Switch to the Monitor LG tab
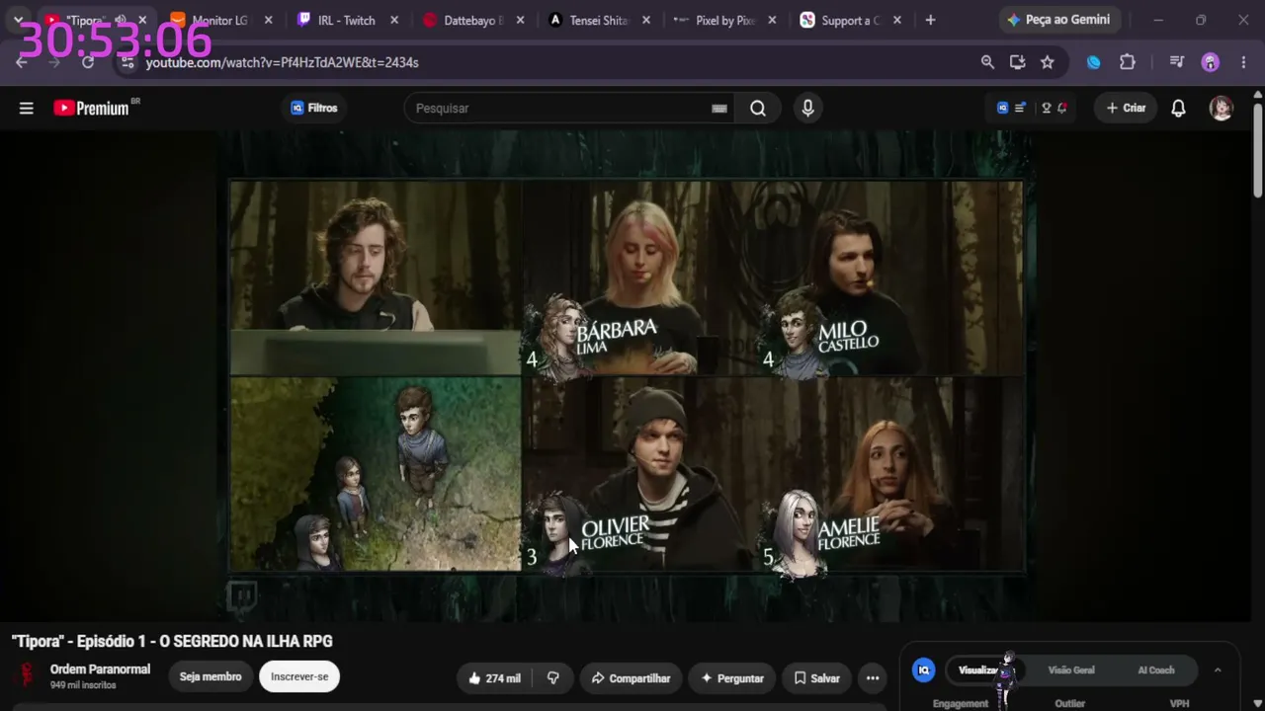The image size is (1265, 711). [221, 20]
